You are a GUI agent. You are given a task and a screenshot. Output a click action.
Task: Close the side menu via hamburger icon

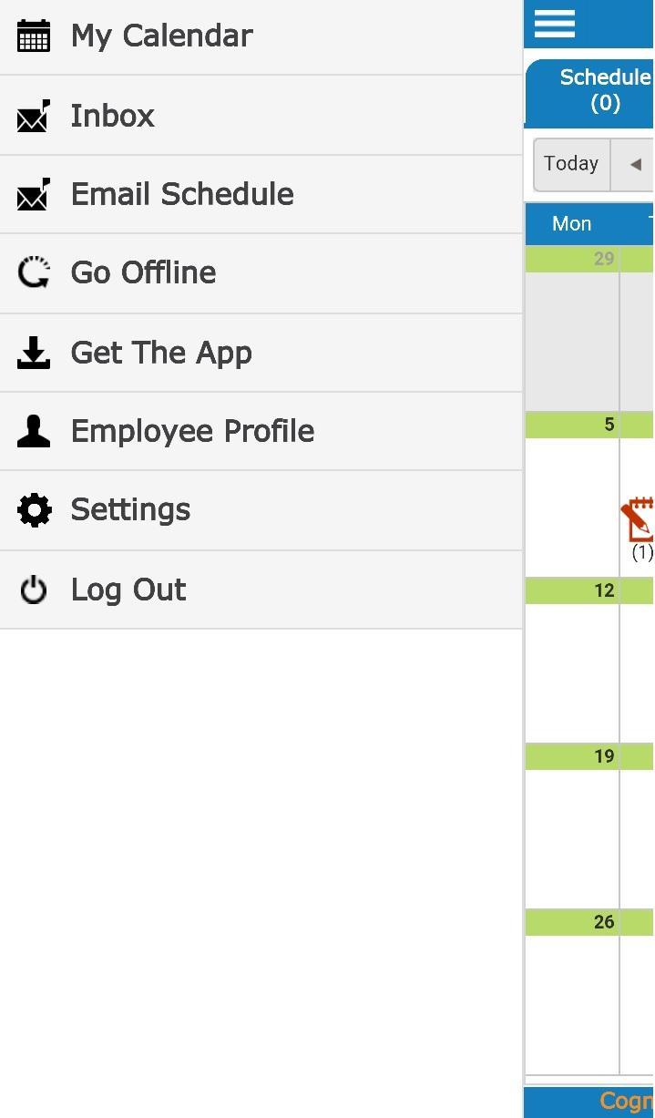pos(555,24)
